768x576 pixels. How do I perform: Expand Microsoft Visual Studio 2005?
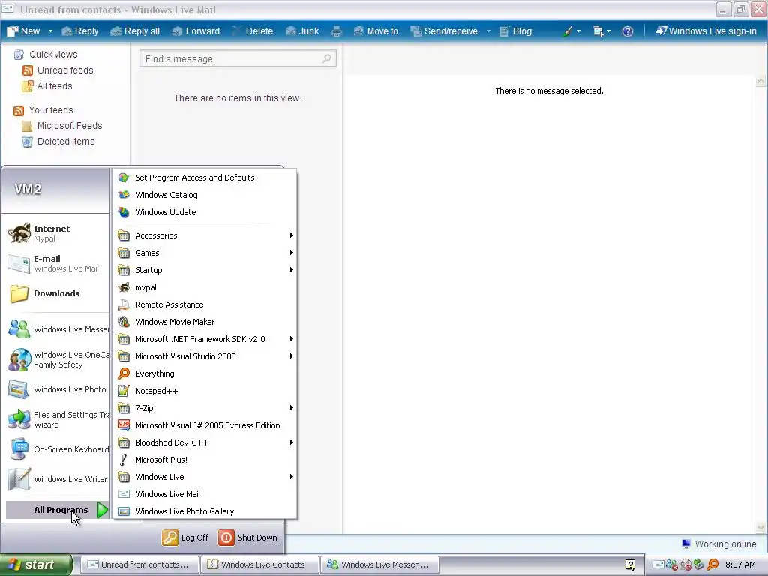(205, 356)
